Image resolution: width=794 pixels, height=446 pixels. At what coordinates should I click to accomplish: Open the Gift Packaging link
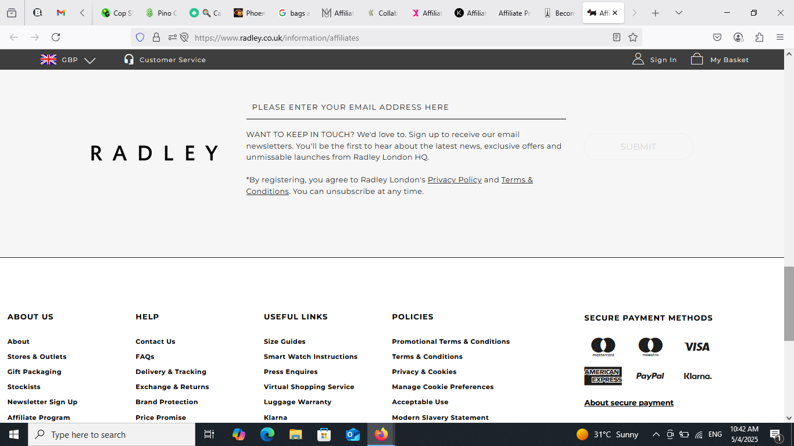point(34,372)
